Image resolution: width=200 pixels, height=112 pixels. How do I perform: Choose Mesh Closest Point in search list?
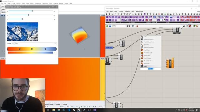tap(151, 42)
